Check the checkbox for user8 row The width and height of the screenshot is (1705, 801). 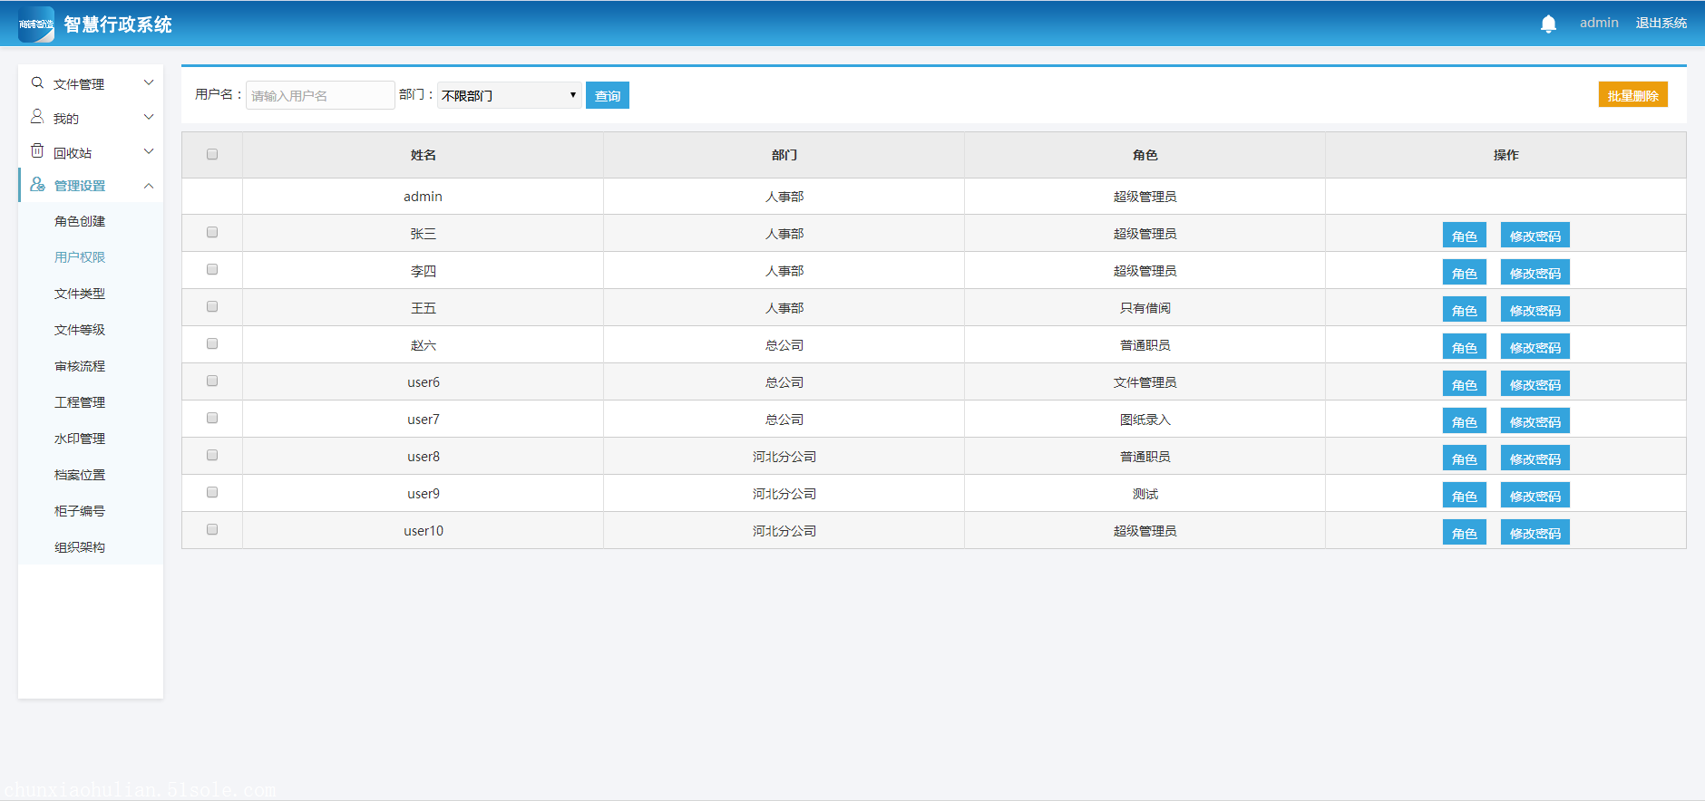(212, 455)
